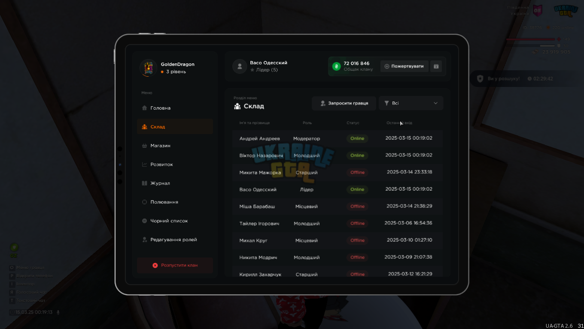
Task: Click the Пожертвувати button
Action: [x=404, y=66]
